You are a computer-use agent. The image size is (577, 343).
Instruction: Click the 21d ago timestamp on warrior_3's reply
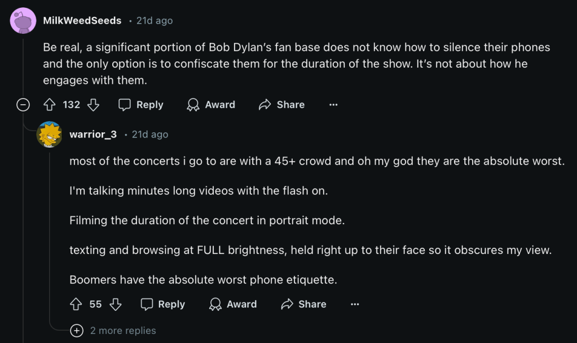(x=150, y=135)
